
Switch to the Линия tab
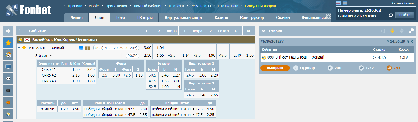76,18
